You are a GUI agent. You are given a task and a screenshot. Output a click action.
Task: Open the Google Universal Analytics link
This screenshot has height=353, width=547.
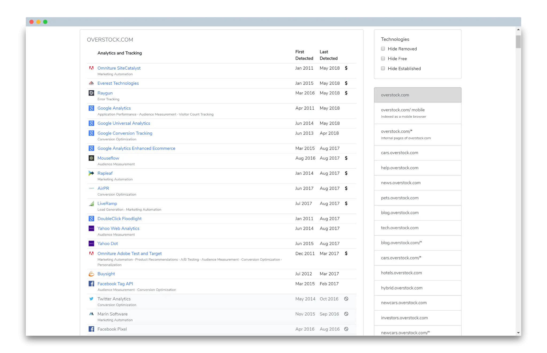pyautogui.click(x=124, y=123)
